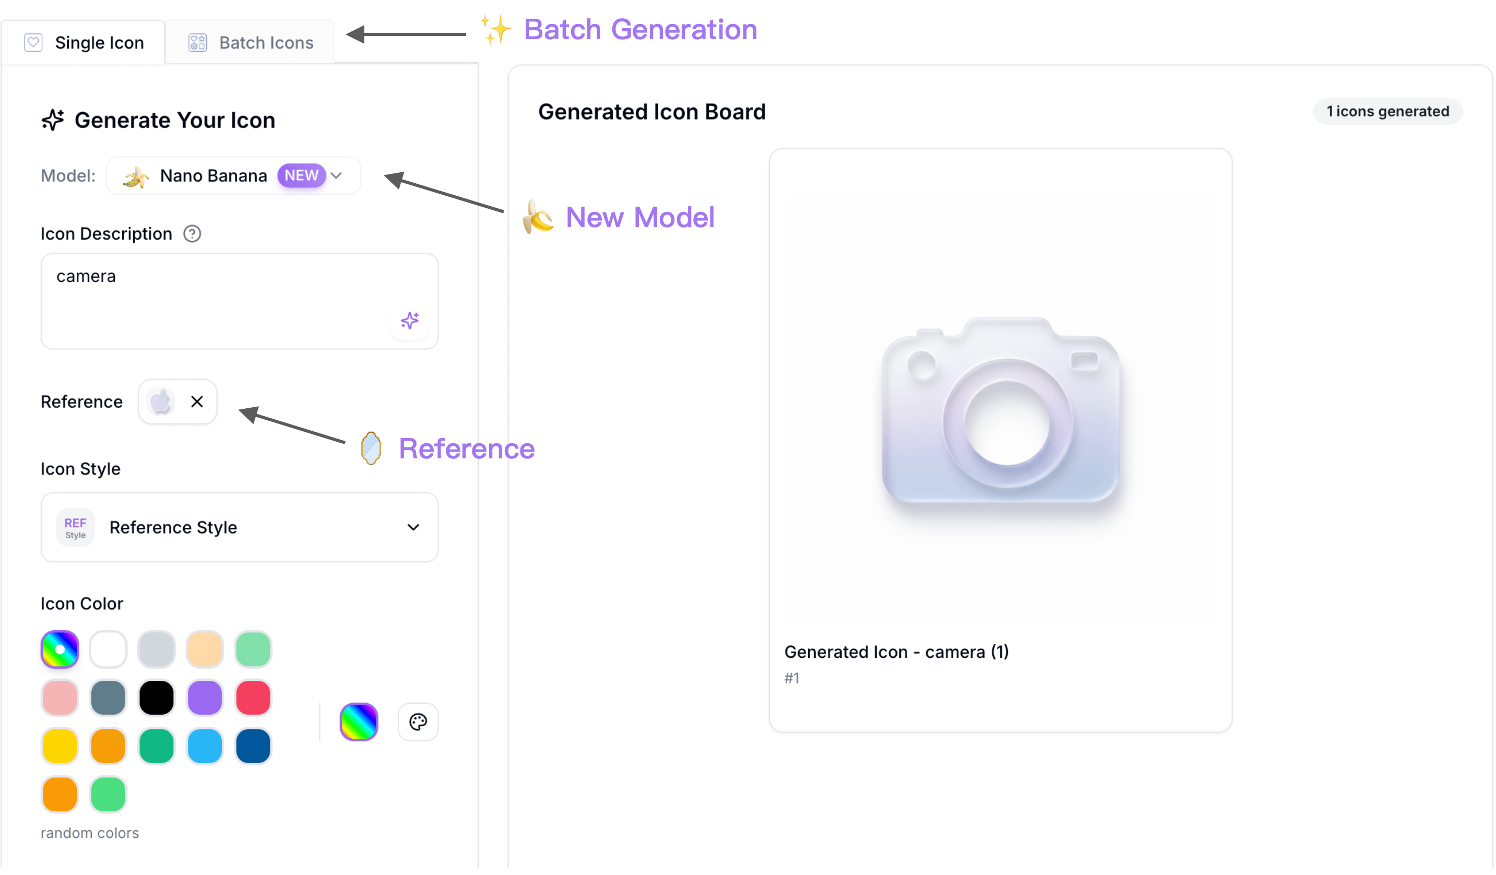1496x875 pixels.
Task: Select the purple icon color swatch
Action: [x=204, y=697]
